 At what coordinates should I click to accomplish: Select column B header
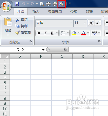[x=41, y=56]
